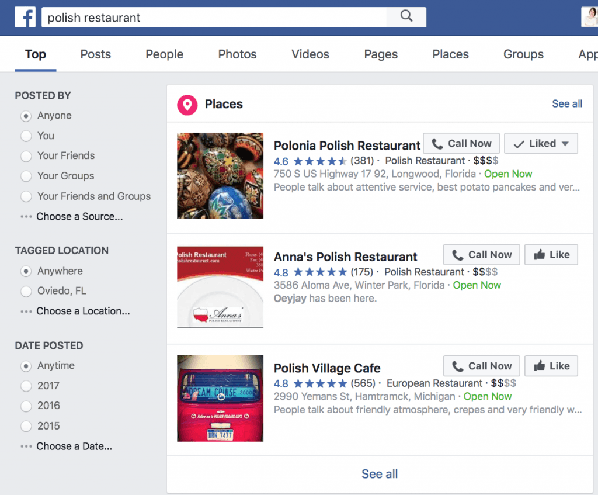Select the Anyone radio button

click(x=26, y=116)
